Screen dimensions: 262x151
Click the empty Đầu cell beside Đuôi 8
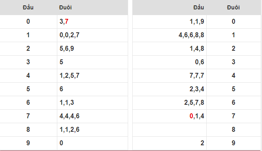(169, 129)
